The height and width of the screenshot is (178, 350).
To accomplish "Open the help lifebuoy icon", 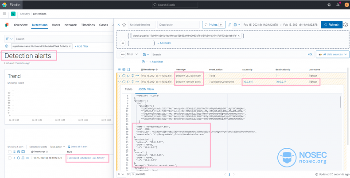I will pos(329,5).
